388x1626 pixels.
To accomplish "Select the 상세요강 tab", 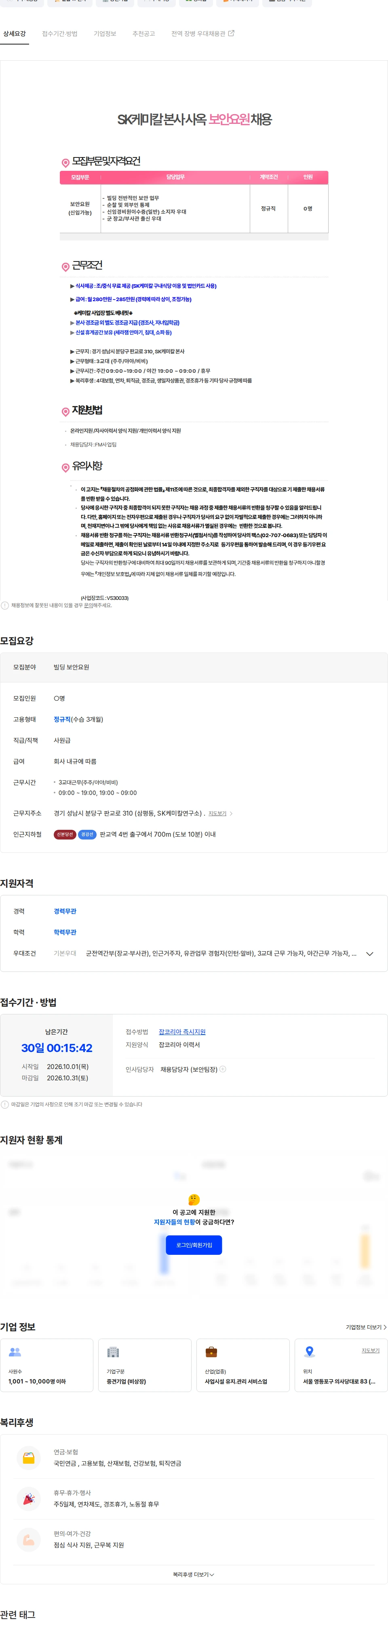I will click(15, 34).
